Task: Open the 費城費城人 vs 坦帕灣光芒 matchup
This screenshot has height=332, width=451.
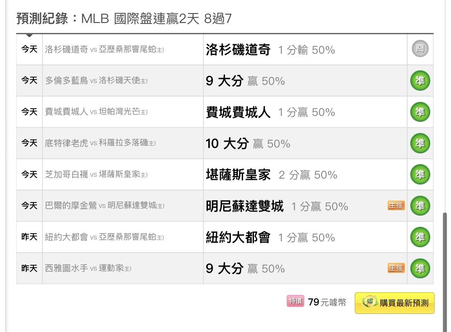Action: tap(96, 112)
